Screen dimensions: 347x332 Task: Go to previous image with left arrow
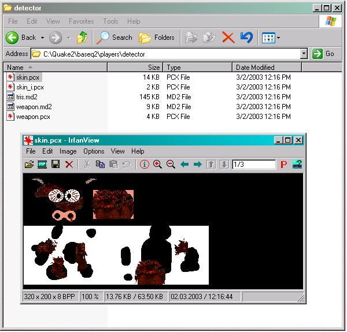pos(184,165)
